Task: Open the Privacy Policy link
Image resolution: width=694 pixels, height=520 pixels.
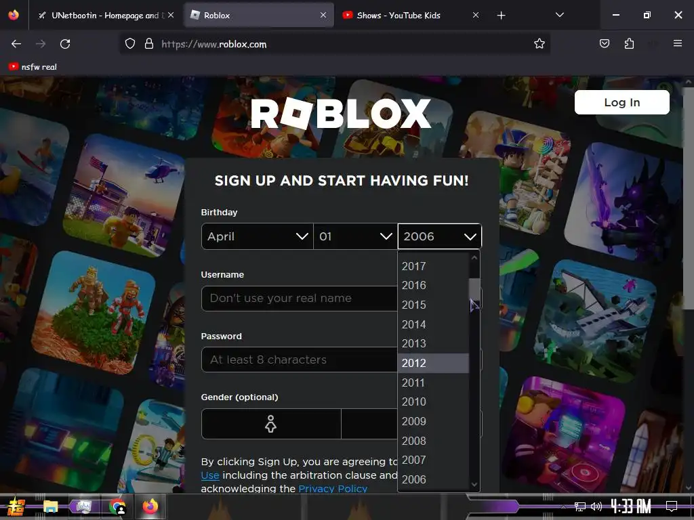Action: [333, 489]
